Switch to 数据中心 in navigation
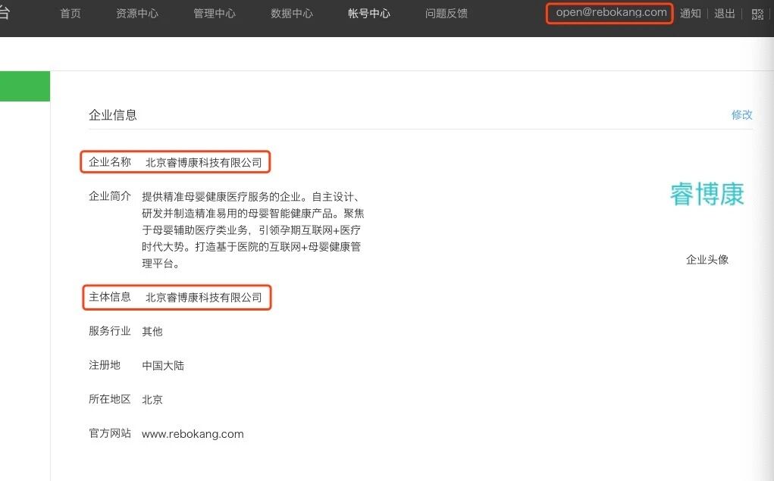Viewport: 774px width, 481px height. coord(292,14)
